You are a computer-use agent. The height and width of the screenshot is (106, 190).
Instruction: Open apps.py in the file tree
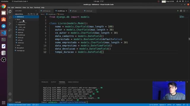[26, 32]
